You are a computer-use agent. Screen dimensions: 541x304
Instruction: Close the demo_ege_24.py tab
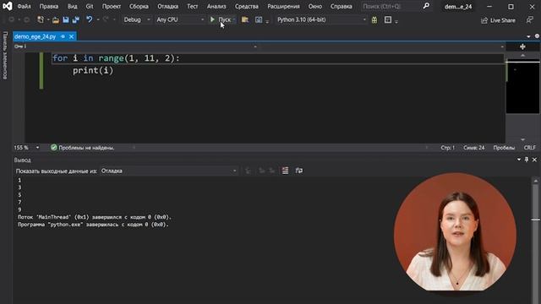[71, 36]
